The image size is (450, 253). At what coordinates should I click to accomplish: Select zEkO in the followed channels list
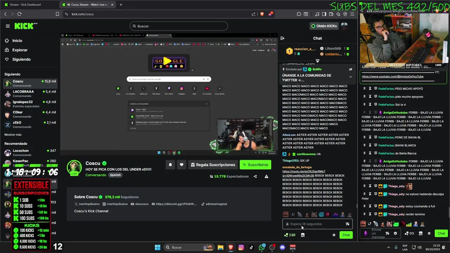pos(30,125)
